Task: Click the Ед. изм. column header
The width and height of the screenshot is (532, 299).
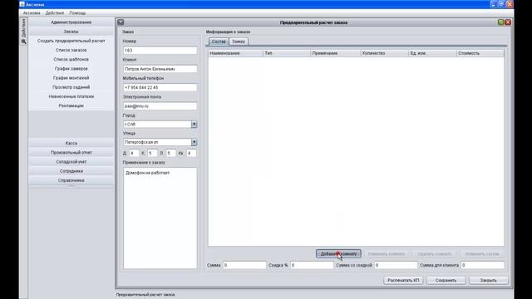Action: pyautogui.click(x=432, y=53)
